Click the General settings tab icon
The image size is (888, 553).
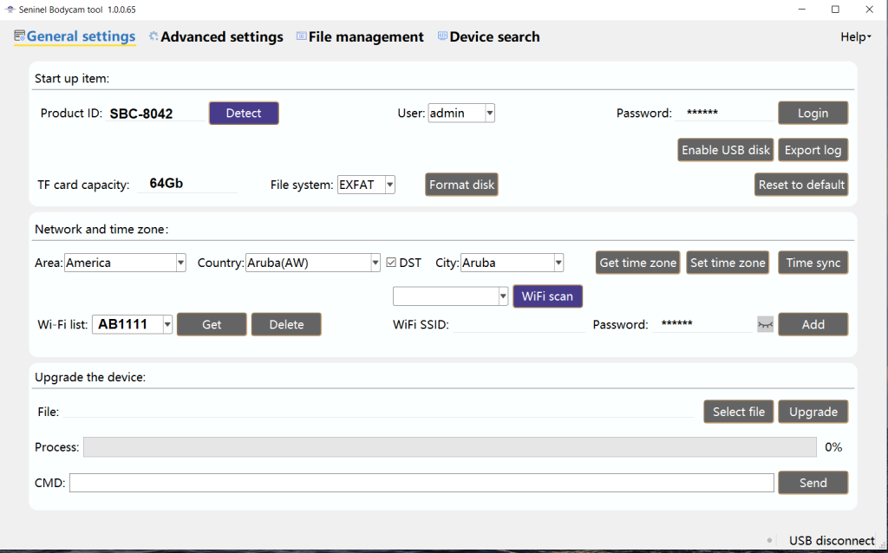tap(19, 36)
